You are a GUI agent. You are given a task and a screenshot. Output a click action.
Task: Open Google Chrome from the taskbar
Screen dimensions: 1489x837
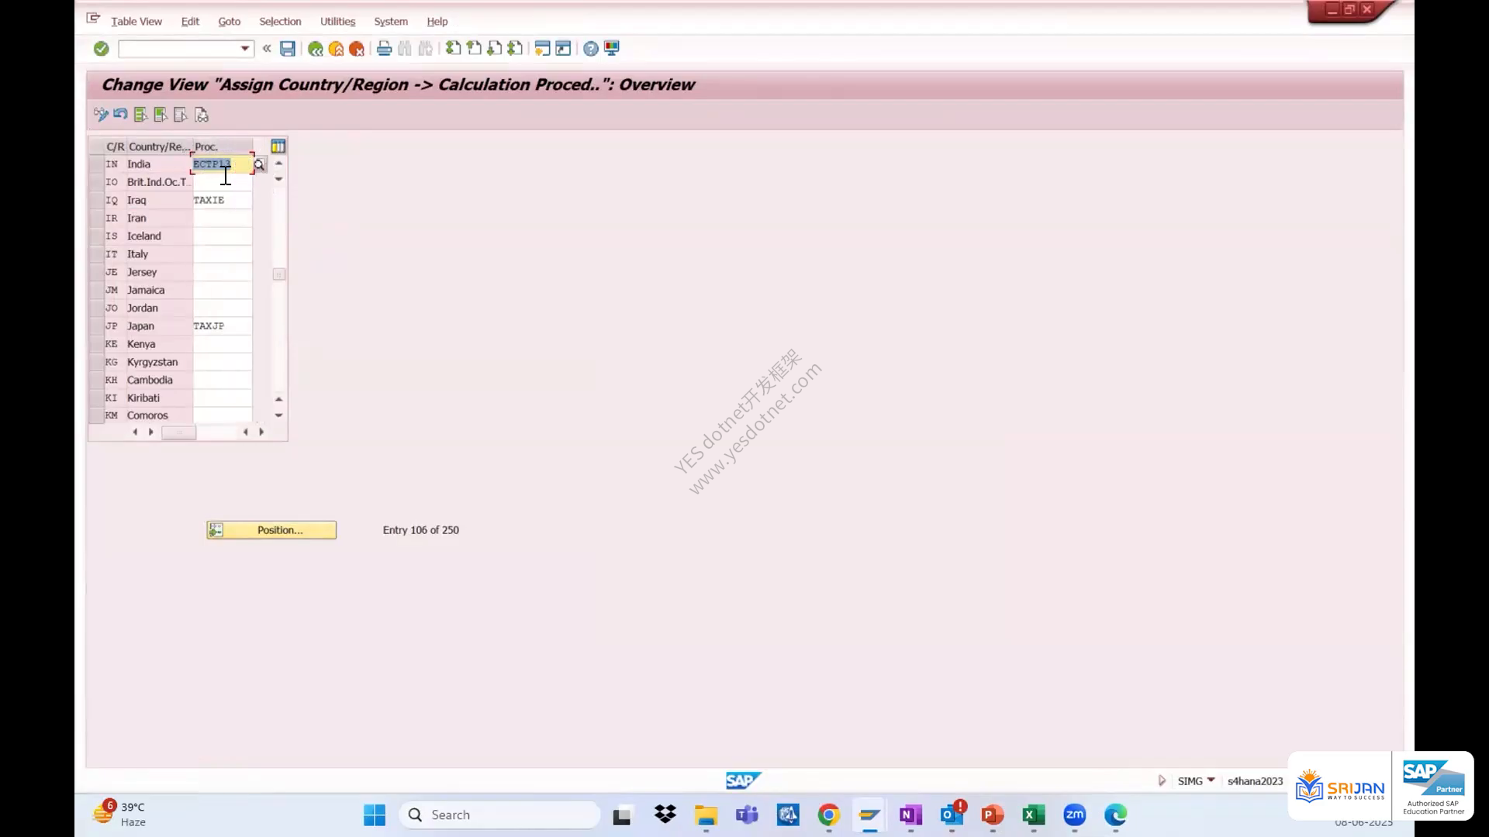[829, 815]
